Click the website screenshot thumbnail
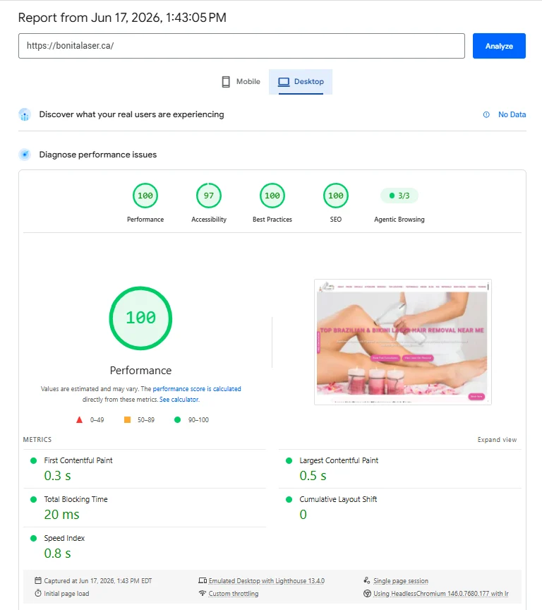This screenshot has height=610, width=542. click(403, 342)
